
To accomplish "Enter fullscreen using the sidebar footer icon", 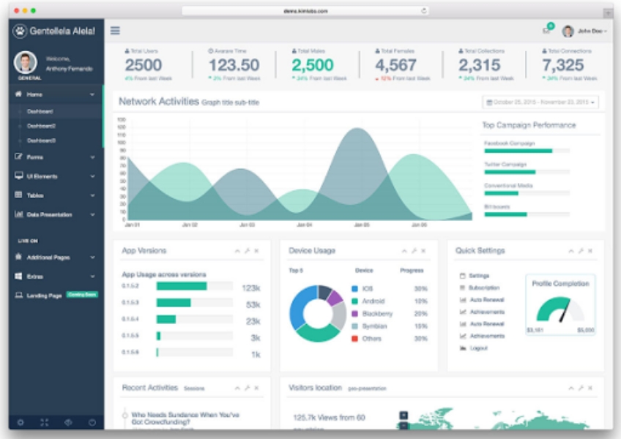I will tap(44, 422).
